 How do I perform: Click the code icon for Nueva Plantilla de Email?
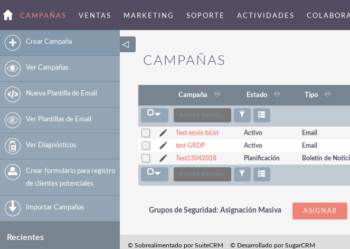coord(13,94)
